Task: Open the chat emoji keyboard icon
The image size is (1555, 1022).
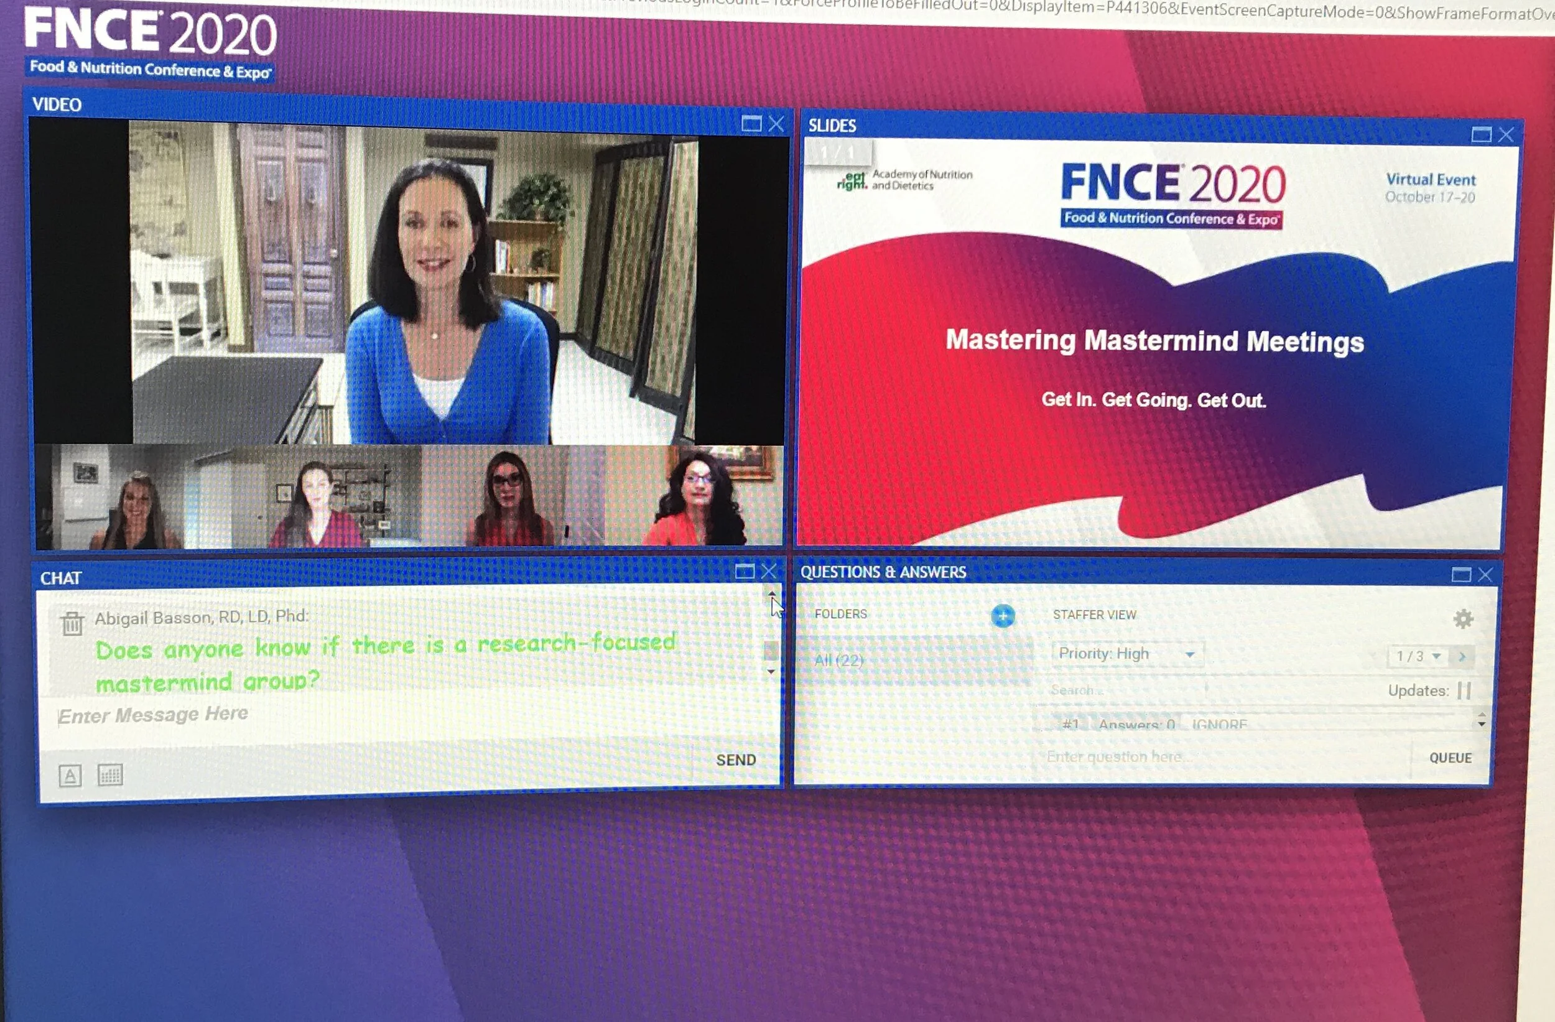Action: click(109, 775)
